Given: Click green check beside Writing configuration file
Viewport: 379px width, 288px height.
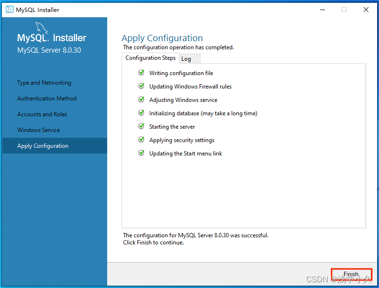Looking at the screenshot, I should point(141,73).
